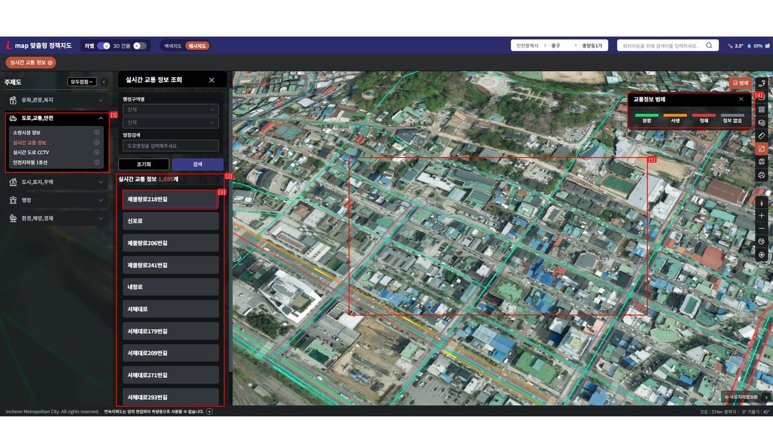The height and width of the screenshot is (434, 773).
Task: Select 소방시설 정보 layer item
Action: click(27, 133)
